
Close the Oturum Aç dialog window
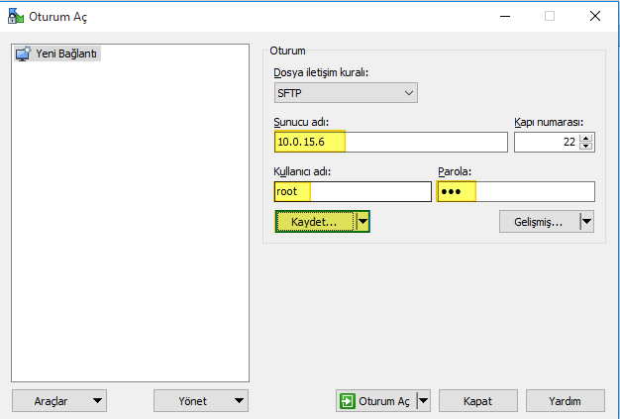pyautogui.click(x=595, y=16)
